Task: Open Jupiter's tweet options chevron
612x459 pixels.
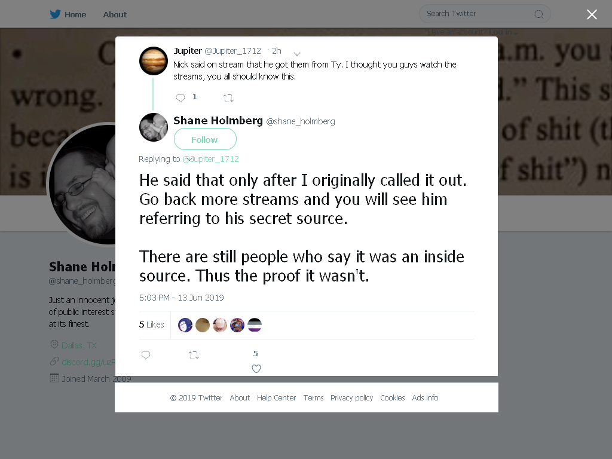Action: tap(296, 53)
